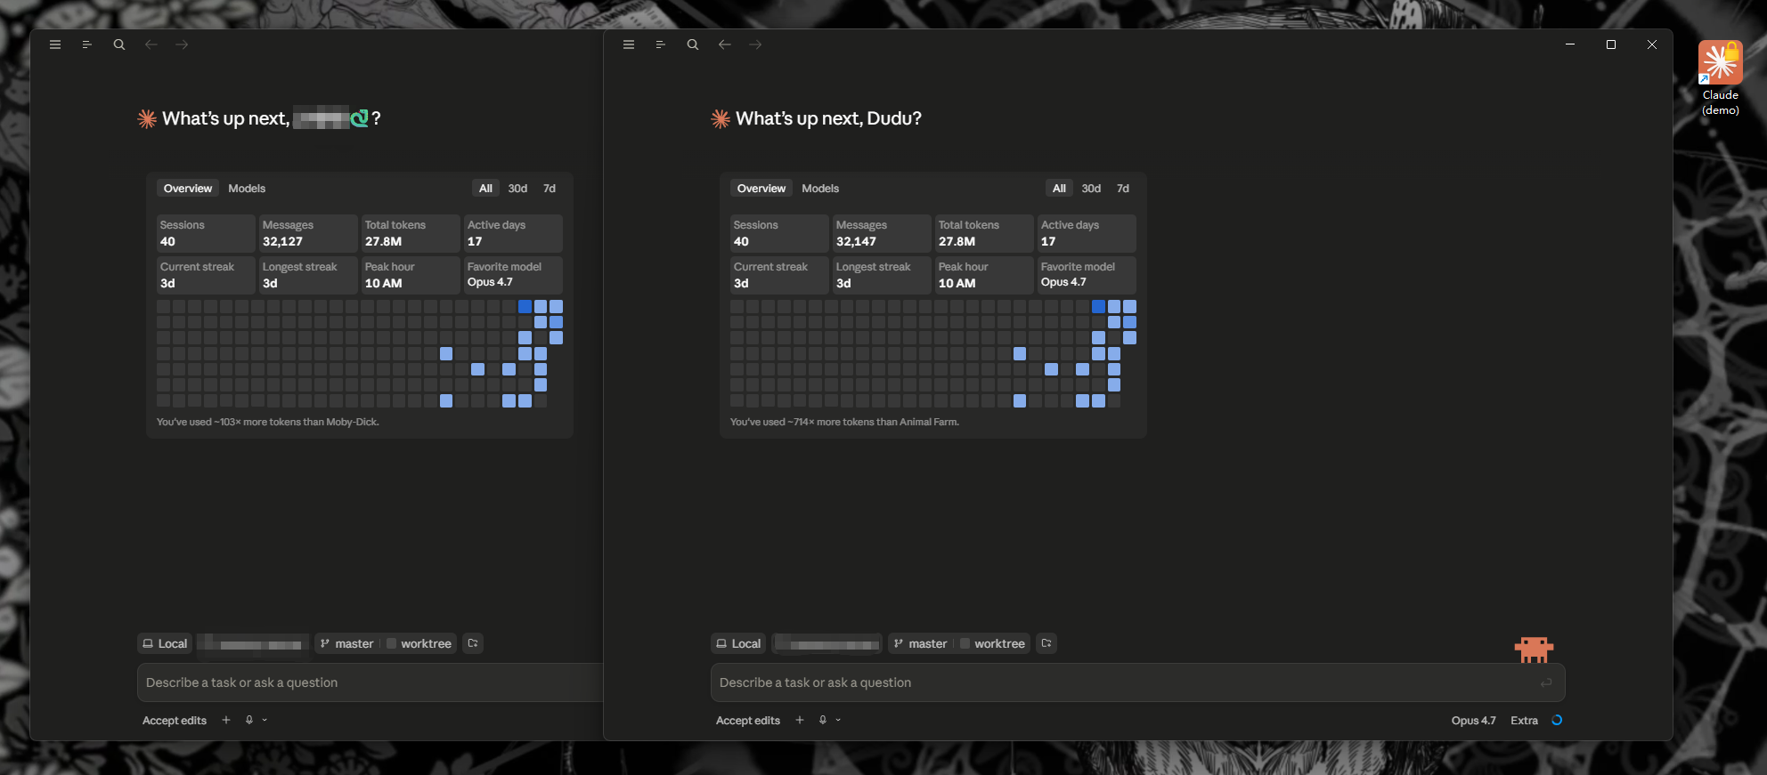Switch to the Models tab in left window
Screen dimensions: 1767x775
click(247, 188)
